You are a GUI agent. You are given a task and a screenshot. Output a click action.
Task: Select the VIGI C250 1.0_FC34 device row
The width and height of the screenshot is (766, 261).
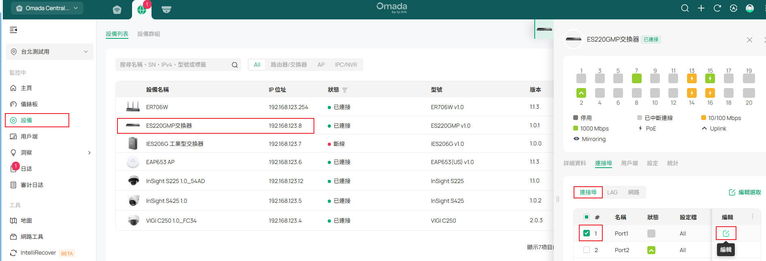(x=335, y=221)
